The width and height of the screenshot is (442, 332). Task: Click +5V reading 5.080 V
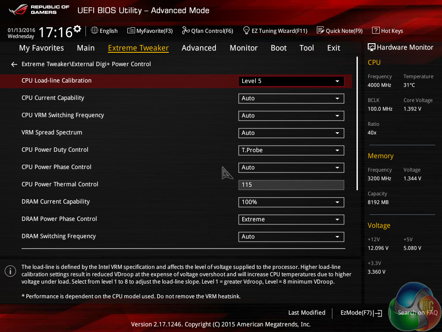tap(412, 248)
